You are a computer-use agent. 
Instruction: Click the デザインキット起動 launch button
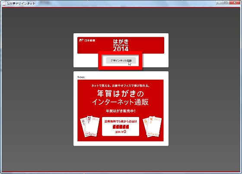point(121,60)
